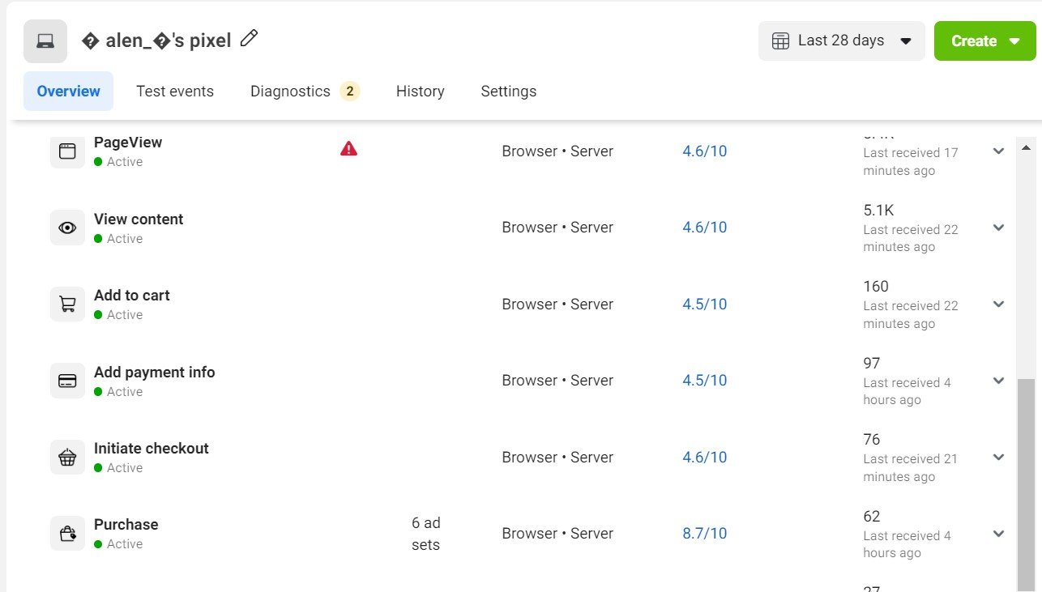The image size is (1042, 592).
Task: Click the Initiate checkout basket icon
Action: tap(67, 458)
